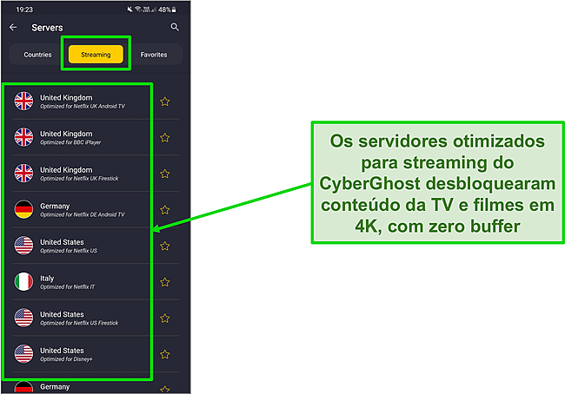Open the Favorites tab
Image resolution: width=565 pixels, height=394 pixels.
154,55
